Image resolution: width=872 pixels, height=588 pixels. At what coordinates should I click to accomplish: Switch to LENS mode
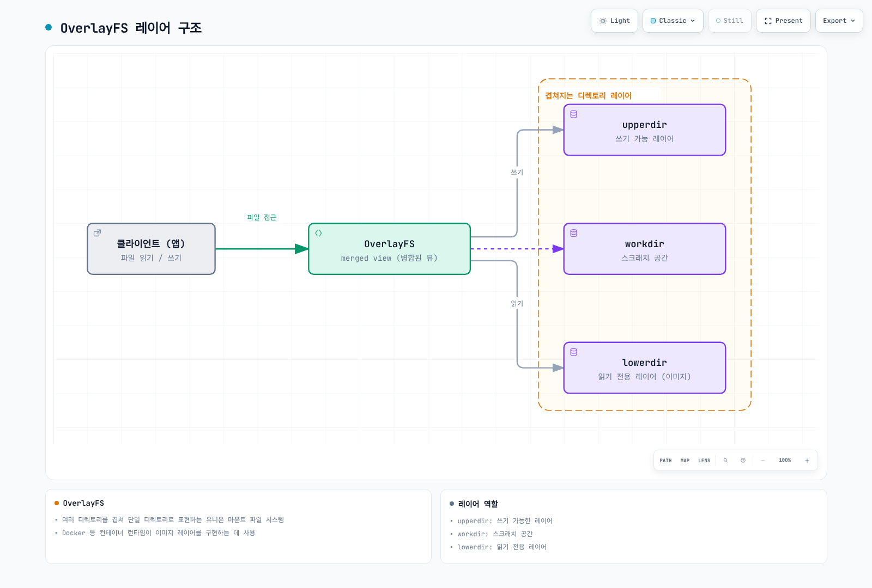(704, 461)
